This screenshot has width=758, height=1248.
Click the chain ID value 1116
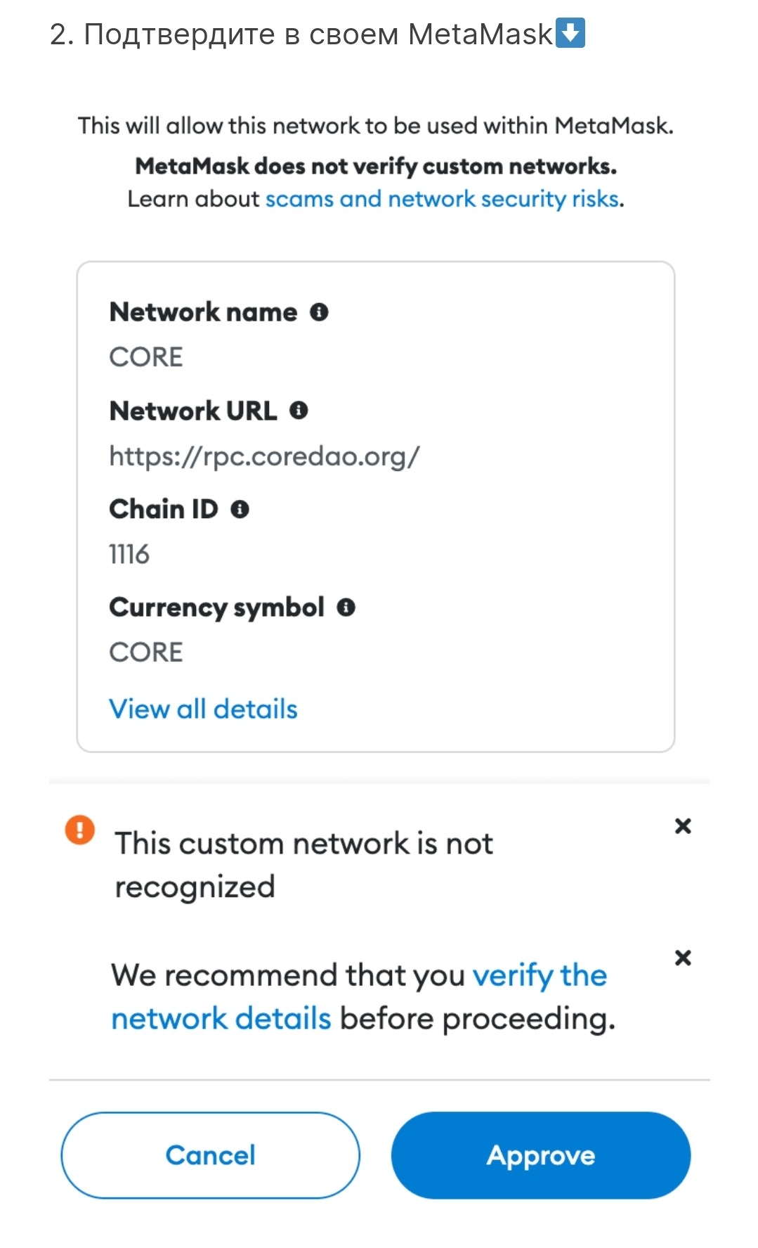point(129,555)
